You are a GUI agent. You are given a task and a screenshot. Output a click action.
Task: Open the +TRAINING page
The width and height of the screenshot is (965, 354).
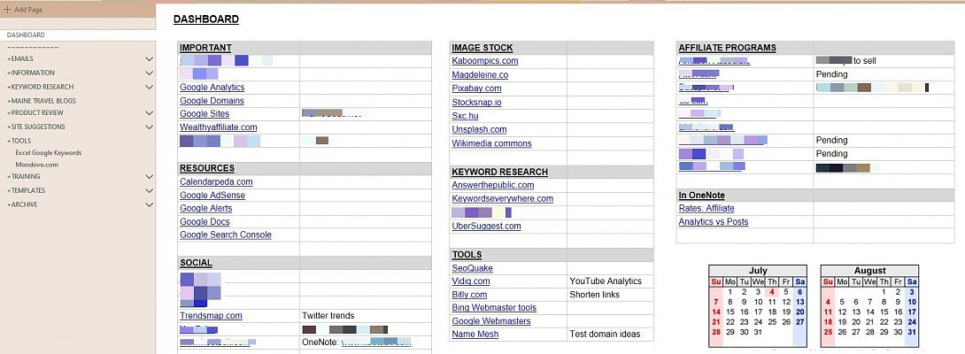point(23,176)
